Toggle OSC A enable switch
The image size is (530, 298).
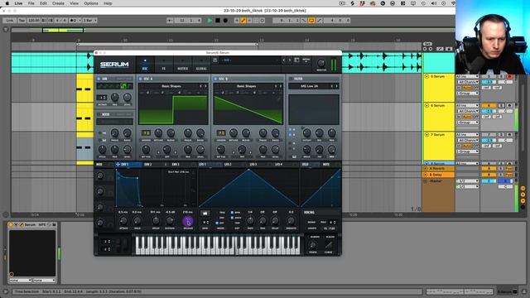tap(140, 79)
